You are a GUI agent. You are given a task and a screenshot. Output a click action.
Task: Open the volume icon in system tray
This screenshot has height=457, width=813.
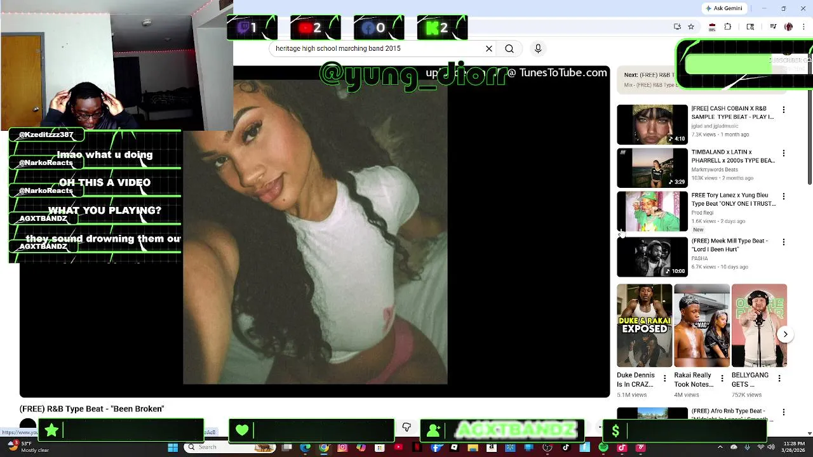click(x=771, y=447)
